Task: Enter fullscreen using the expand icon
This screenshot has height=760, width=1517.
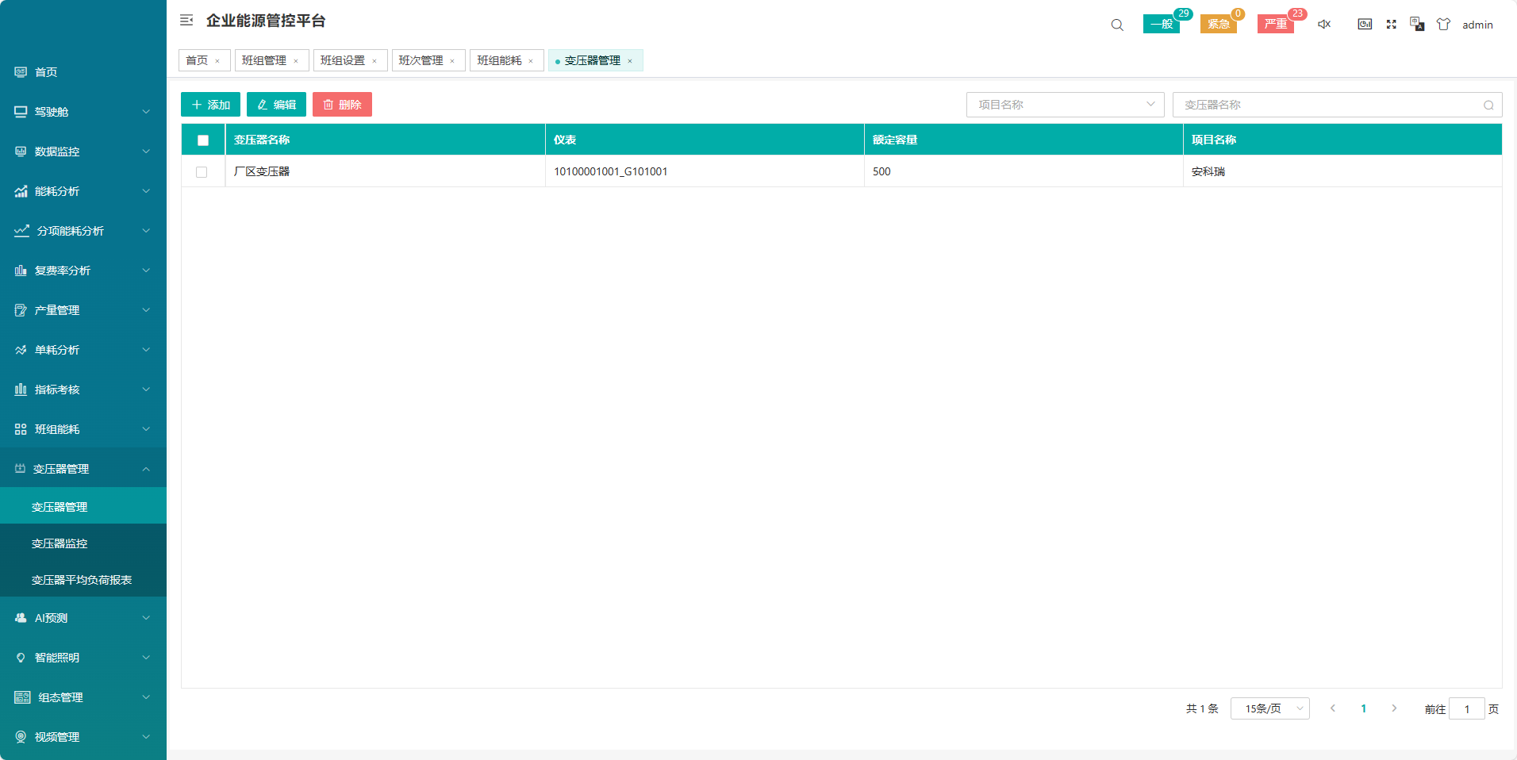Action: [x=1391, y=25]
